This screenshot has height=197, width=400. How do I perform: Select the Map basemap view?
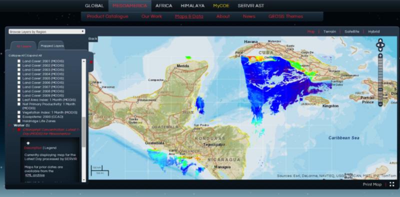[x=311, y=31]
